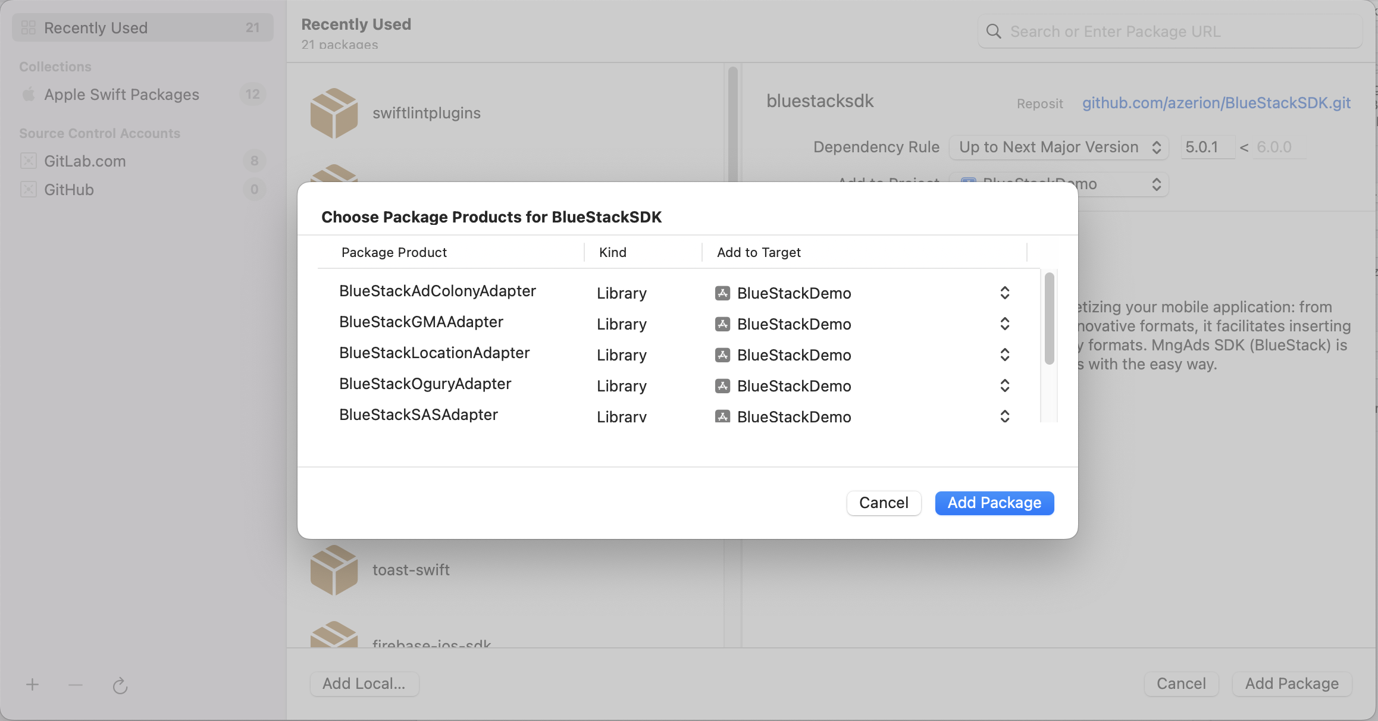Viewport: 1378px width, 721px height.
Task: Select GitLab.com source control account
Action: (143, 161)
